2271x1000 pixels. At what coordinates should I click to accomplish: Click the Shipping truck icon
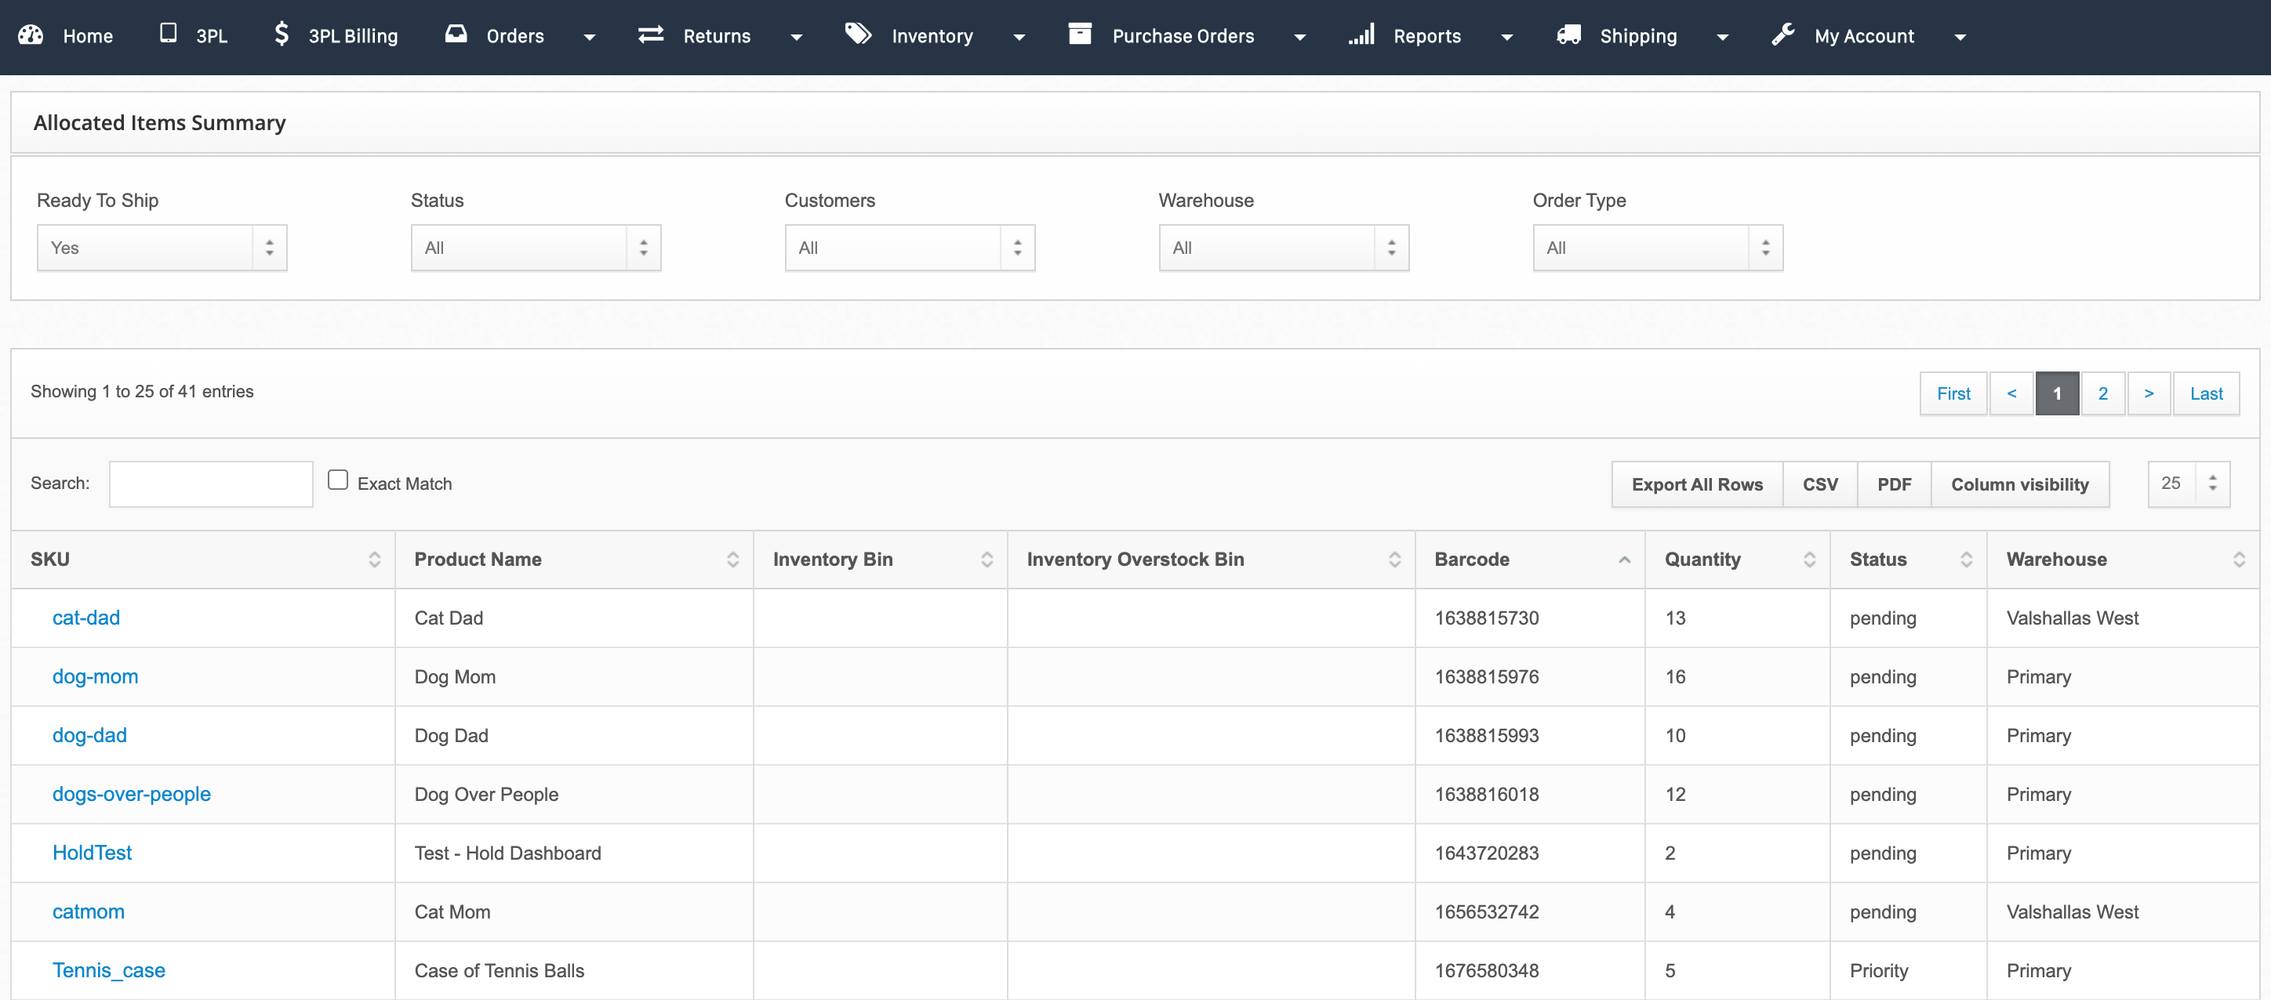coord(1568,35)
